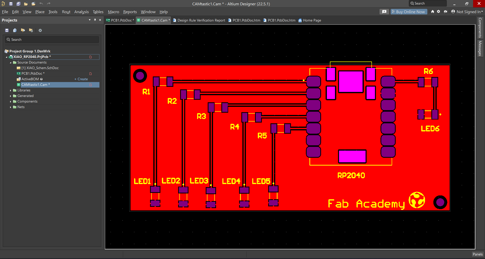Close the Projects panel
Image resolution: width=485 pixels, height=259 pixels.
click(100, 20)
